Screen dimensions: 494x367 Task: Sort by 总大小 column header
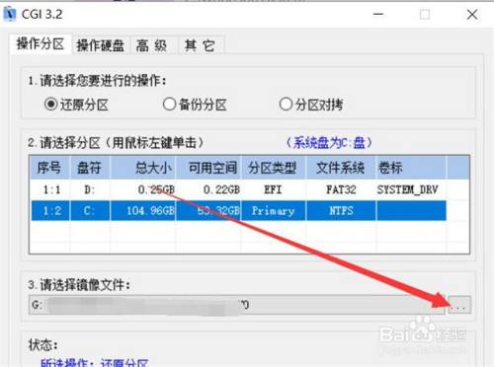(143, 168)
